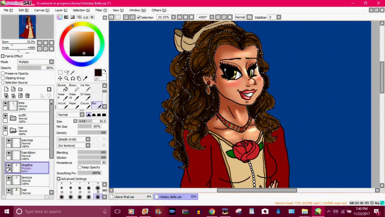Choose the Bucket fill tool

pos(63,88)
